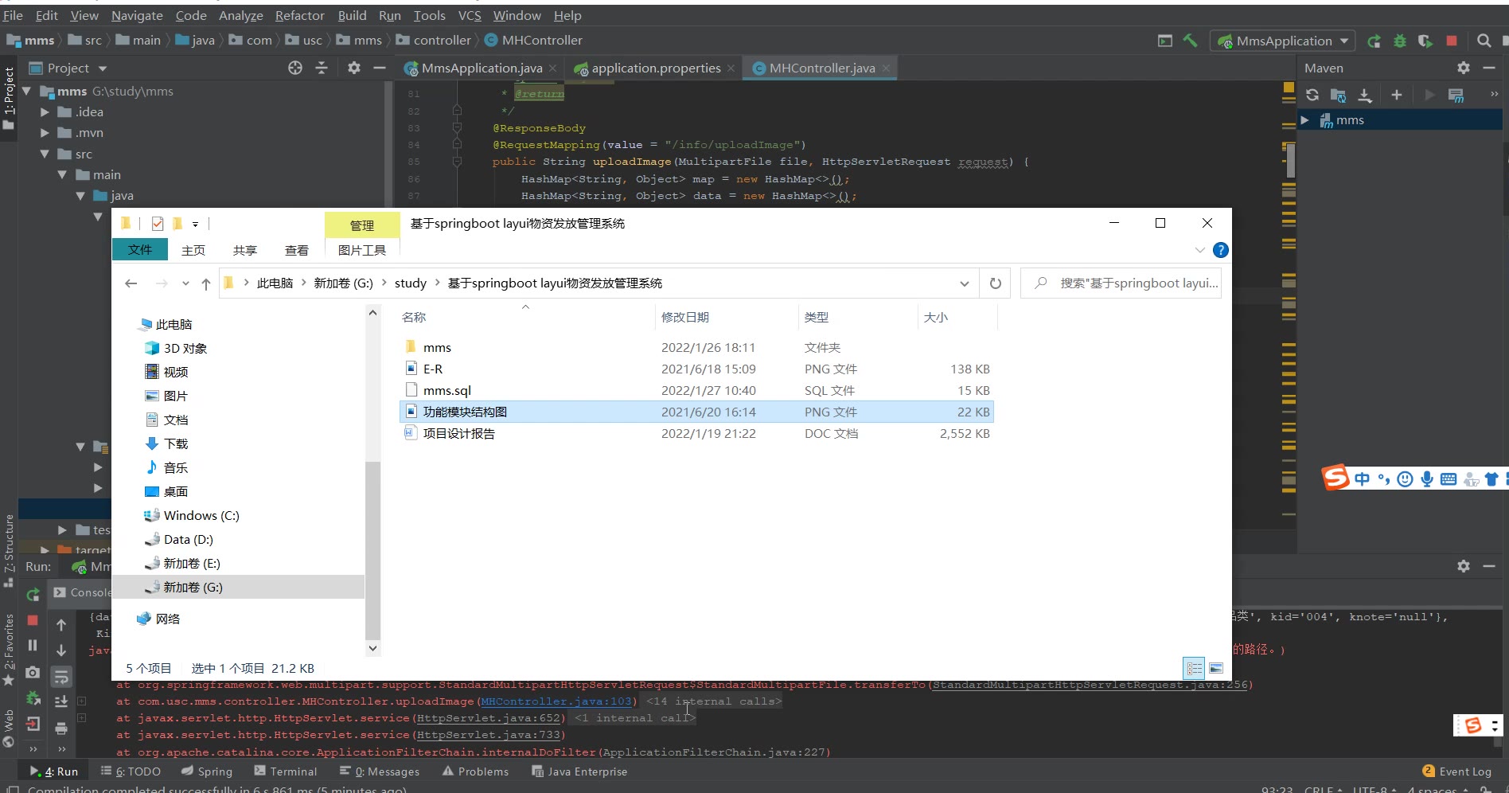Toggle Sogou punctuation mode
The width and height of the screenshot is (1509, 793).
[1384, 479]
